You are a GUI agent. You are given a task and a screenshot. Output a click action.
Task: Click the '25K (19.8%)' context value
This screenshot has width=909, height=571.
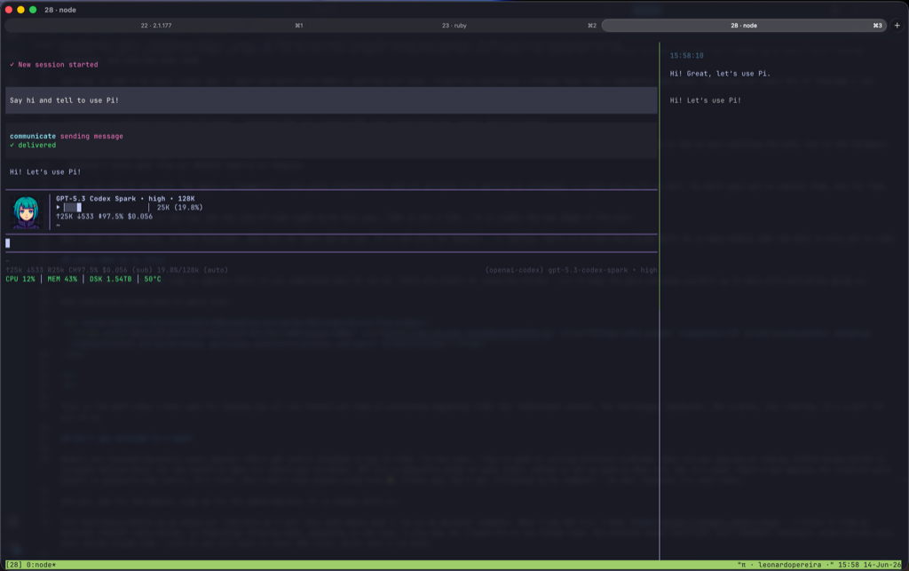[179, 208]
